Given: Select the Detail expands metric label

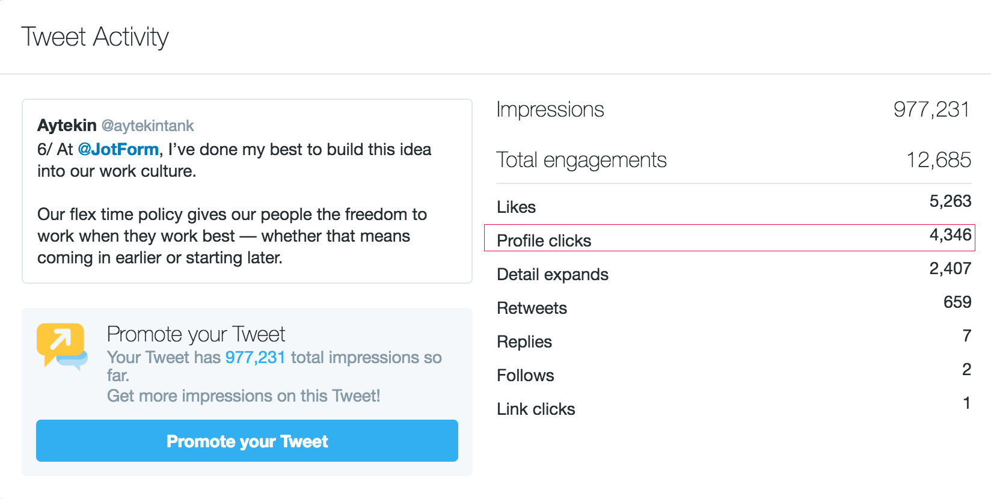Looking at the screenshot, I should click(x=552, y=274).
